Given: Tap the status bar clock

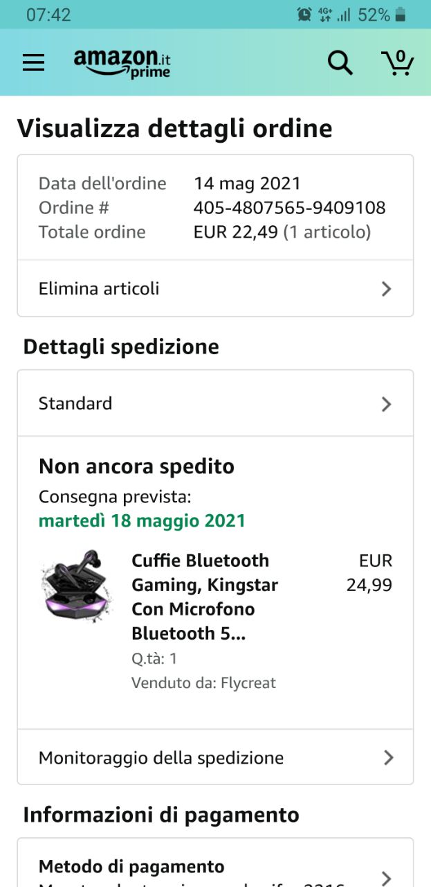Looking at the screenshot, I should coord(48,15).
